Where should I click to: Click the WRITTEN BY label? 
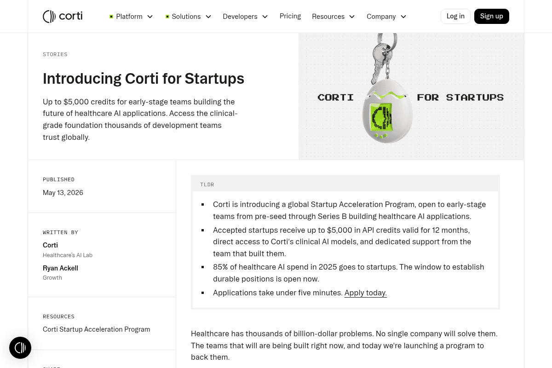click(60, 232)
